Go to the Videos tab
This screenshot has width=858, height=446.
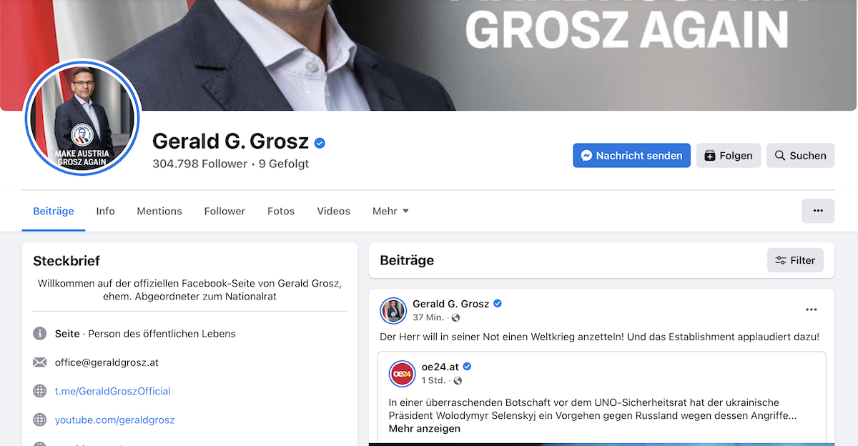click(x=333, y=211)
